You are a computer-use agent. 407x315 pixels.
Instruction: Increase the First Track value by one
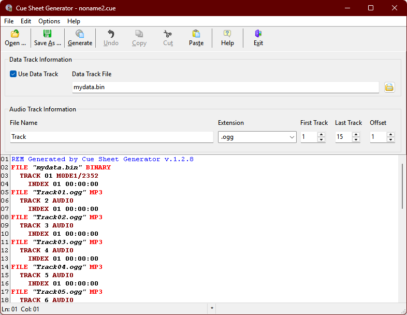(321, 134)
